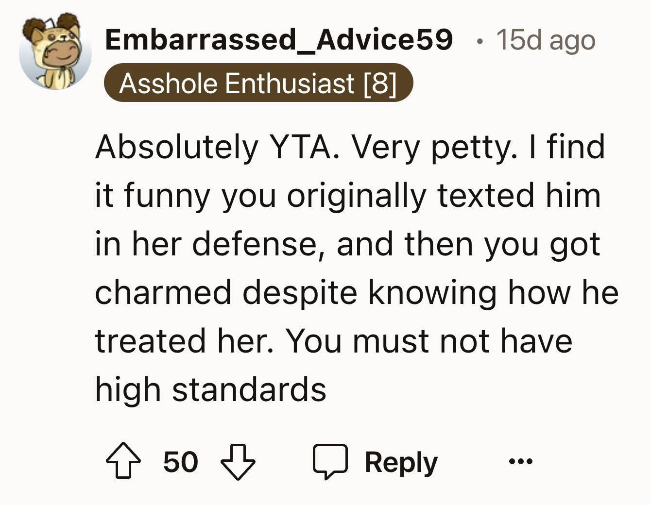Open the Embarrassed_Advice59 user profile
The width and height of the screenshot is (651, 505).
pos(278,40)
